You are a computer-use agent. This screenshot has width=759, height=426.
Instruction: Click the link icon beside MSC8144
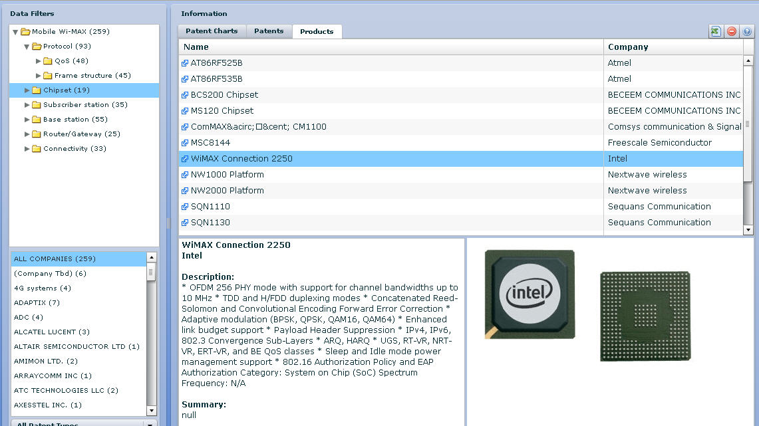pos(185,143)
